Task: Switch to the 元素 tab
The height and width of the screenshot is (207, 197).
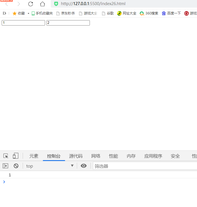Action: (x=34, y=156)
